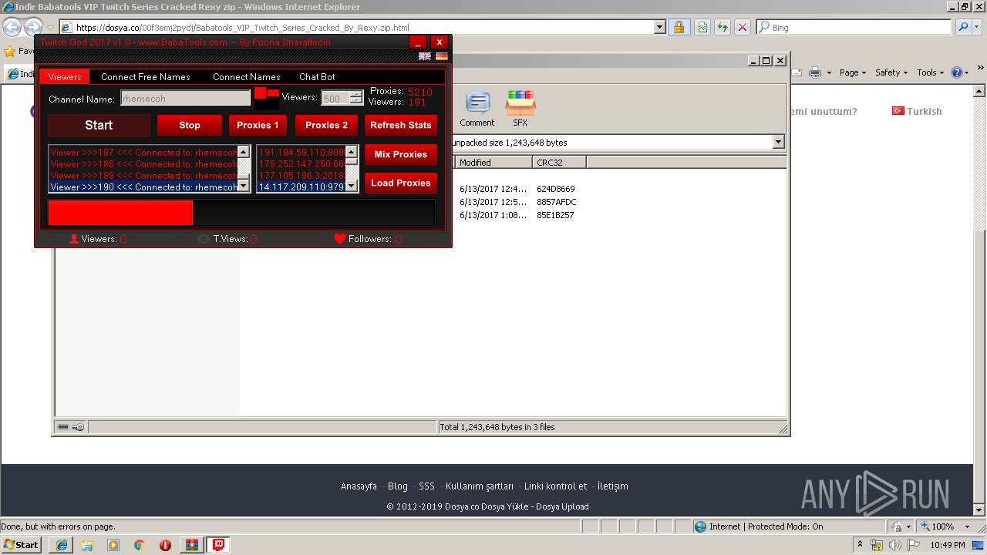The width and height of the screenshot is (987, 555).
Task: Switch language to English via UK flag
Action: coord(424,56)
